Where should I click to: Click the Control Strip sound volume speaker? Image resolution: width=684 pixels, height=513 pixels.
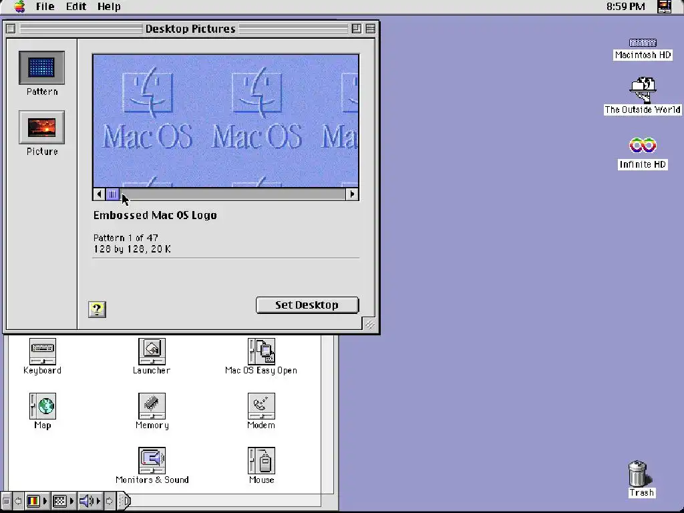tap(85, 501)
